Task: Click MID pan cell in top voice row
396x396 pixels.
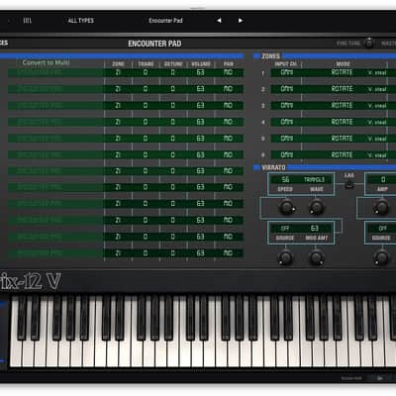Action: (x=228, y=72)
